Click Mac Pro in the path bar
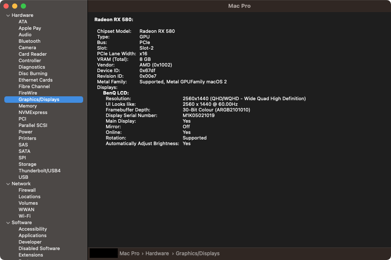The image size is (391, 260). pos(129,253)
